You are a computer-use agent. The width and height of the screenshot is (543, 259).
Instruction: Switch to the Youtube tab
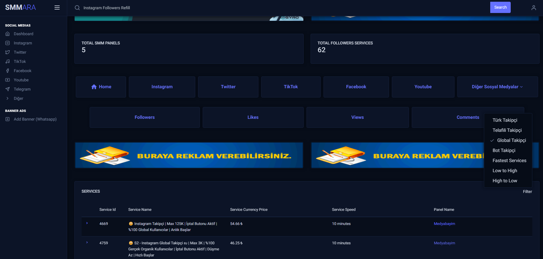tap(423, 87)
